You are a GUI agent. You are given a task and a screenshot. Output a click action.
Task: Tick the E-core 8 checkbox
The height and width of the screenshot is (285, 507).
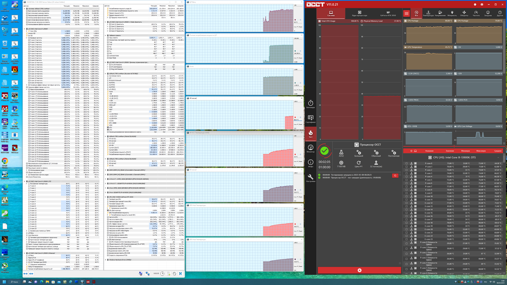click(407, 190)
